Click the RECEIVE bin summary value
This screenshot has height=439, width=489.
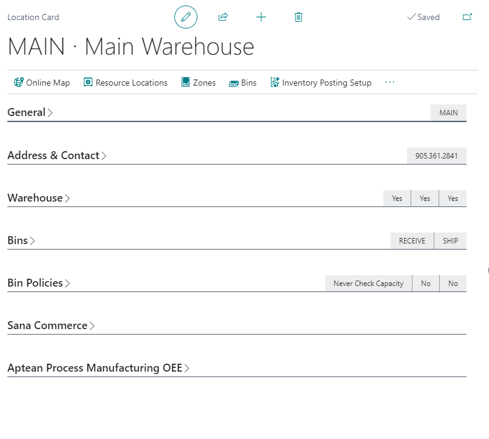point(412,241)
